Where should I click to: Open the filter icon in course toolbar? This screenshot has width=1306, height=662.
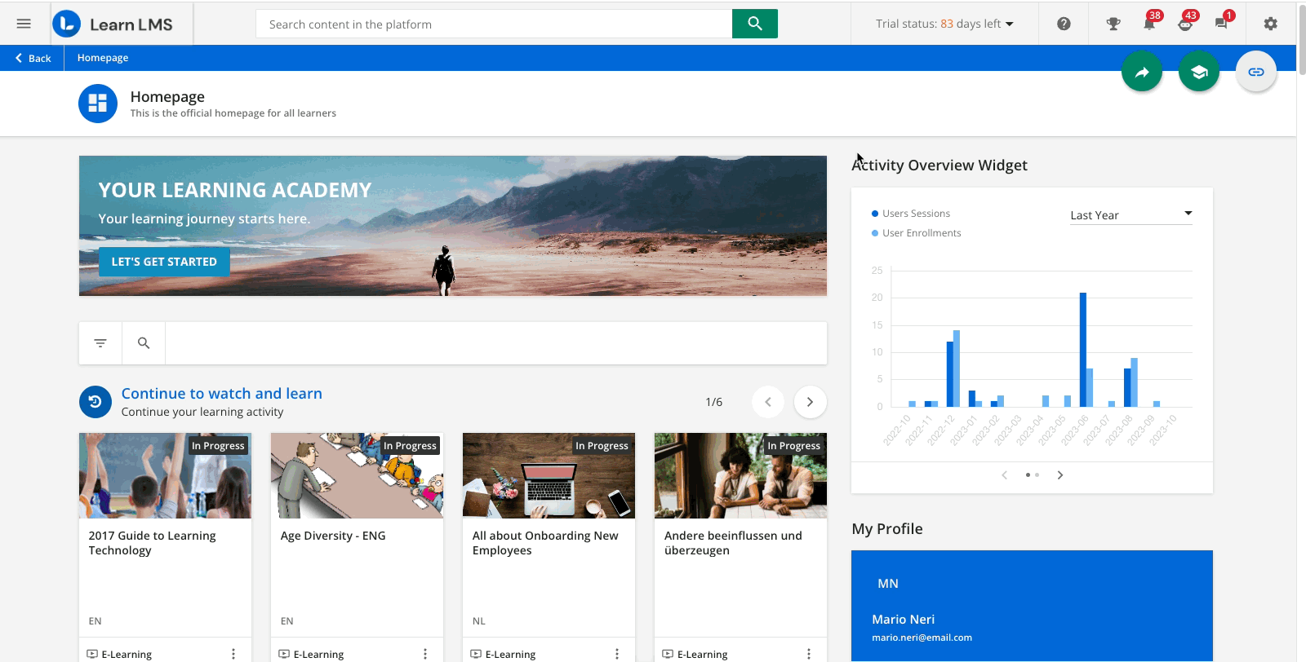pyautogui.click(x=100, y=343)
